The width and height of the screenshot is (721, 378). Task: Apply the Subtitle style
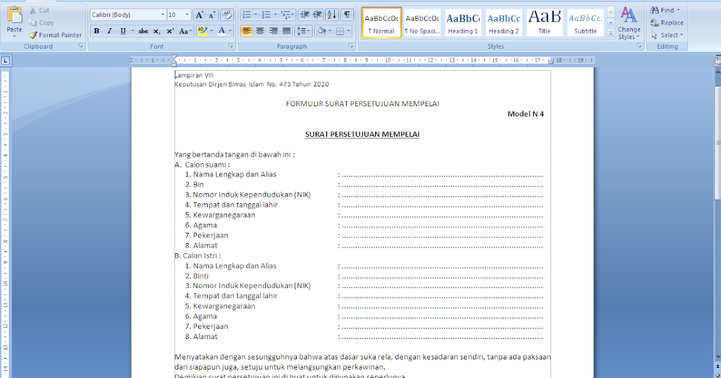point(585,23)
